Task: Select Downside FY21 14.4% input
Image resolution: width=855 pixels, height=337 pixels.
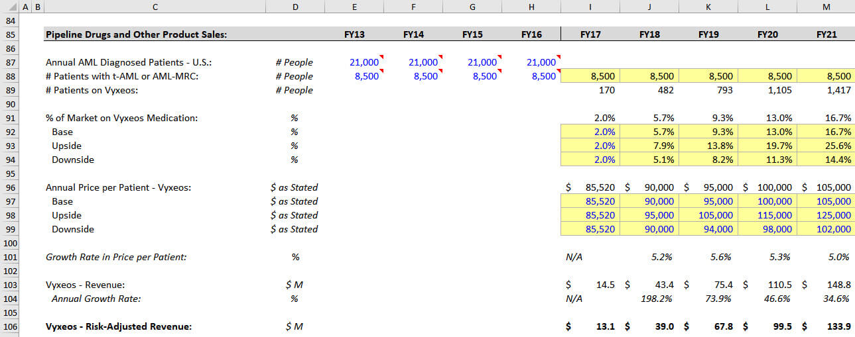Action: click(824, 160)
